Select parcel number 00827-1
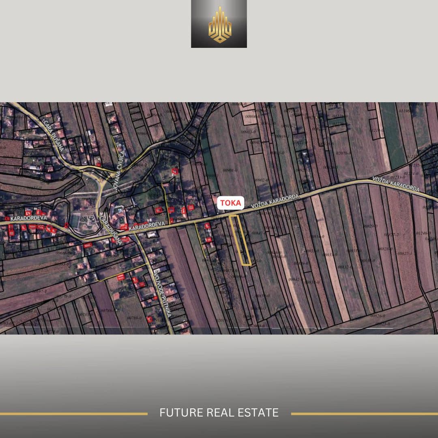The image size is (438, 438). [405, 253]
